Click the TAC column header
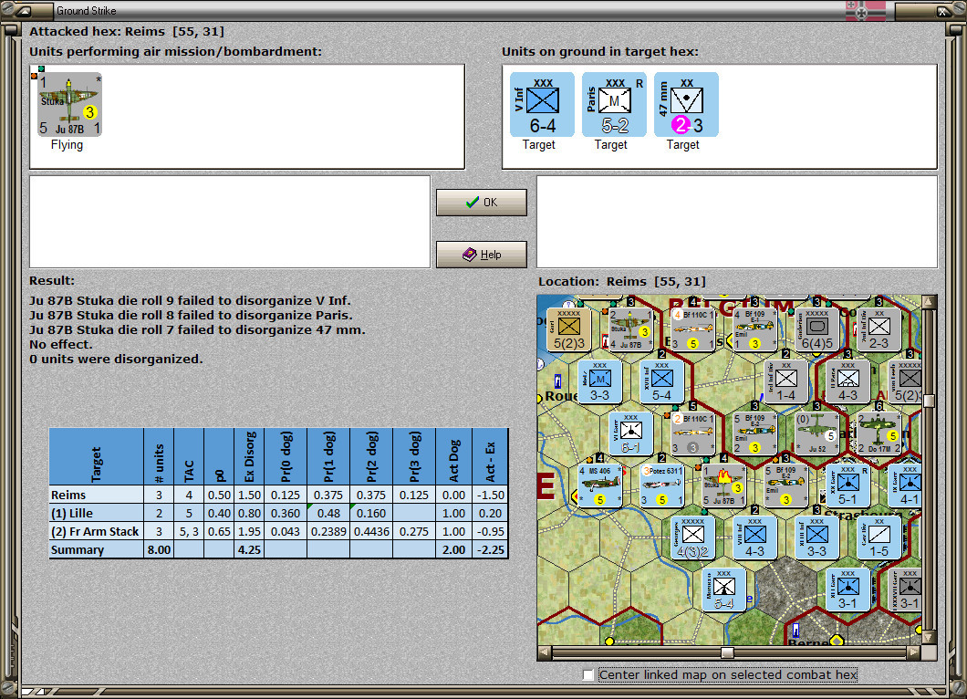 (x=189, y=456)
